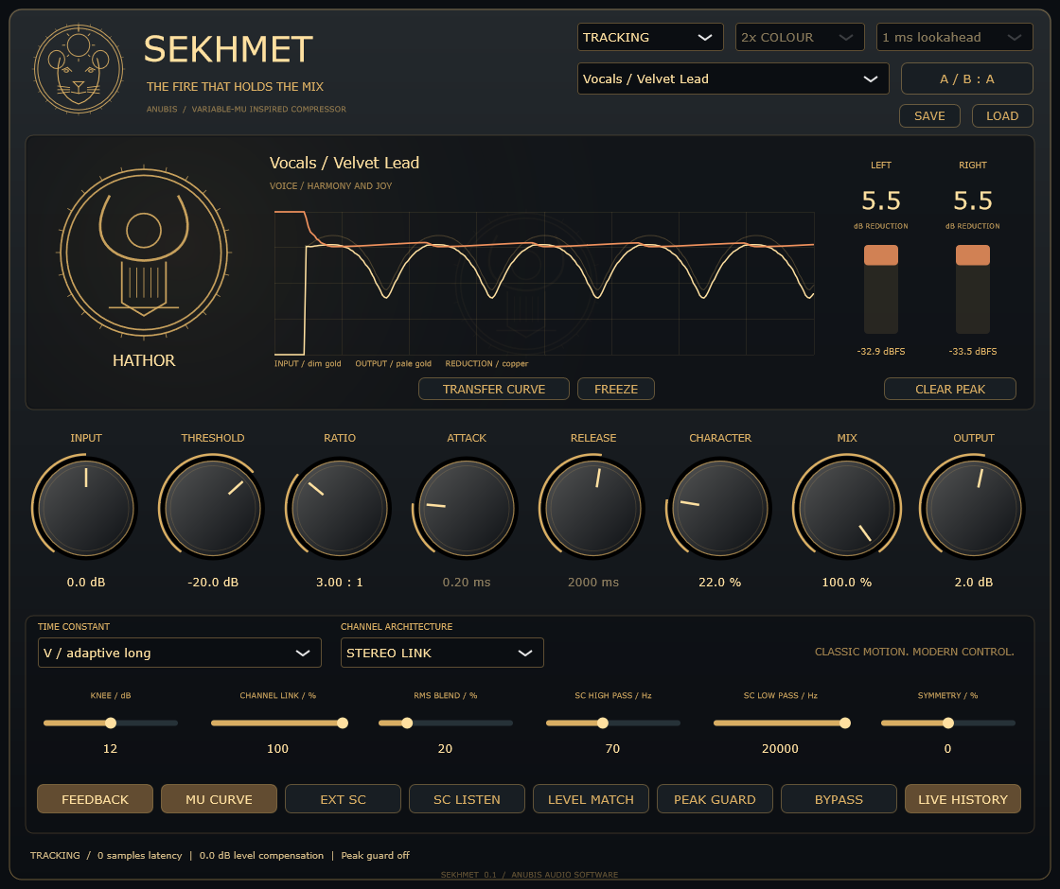Click the '0 samples latency' status text

click(x=139, y=855)
